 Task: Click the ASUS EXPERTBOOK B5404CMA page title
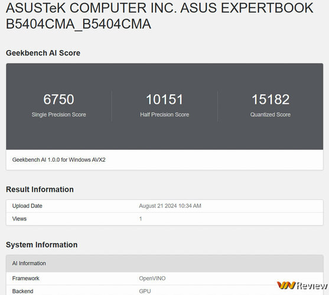coord(159,16)
